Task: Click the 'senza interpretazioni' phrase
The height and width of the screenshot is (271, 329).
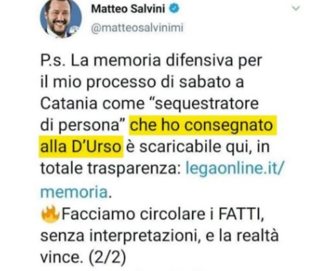Action: point(119,235)
